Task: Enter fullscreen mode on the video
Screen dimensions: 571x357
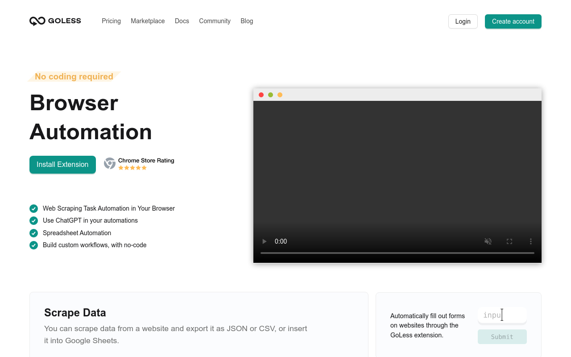Action: pos(509,241)
